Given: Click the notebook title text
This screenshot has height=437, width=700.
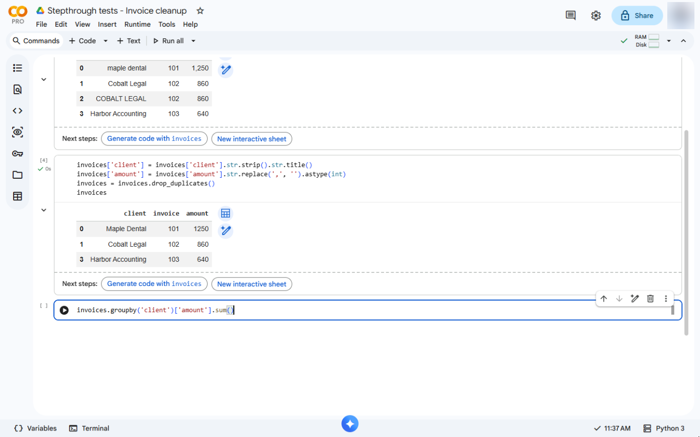Looking at the screenshot, I should coord(117,11).
